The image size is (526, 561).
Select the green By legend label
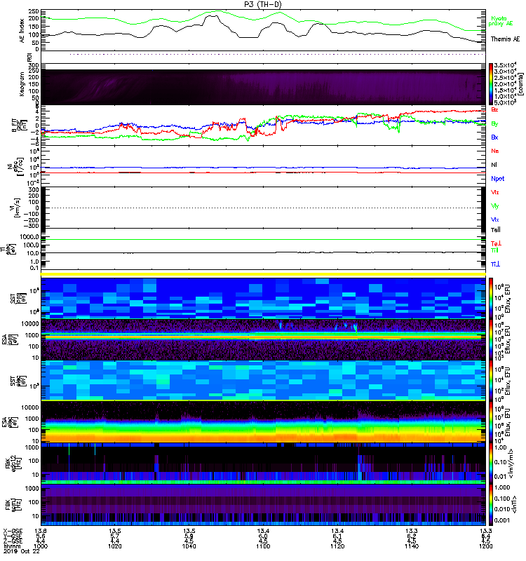(x=494, y=124)
